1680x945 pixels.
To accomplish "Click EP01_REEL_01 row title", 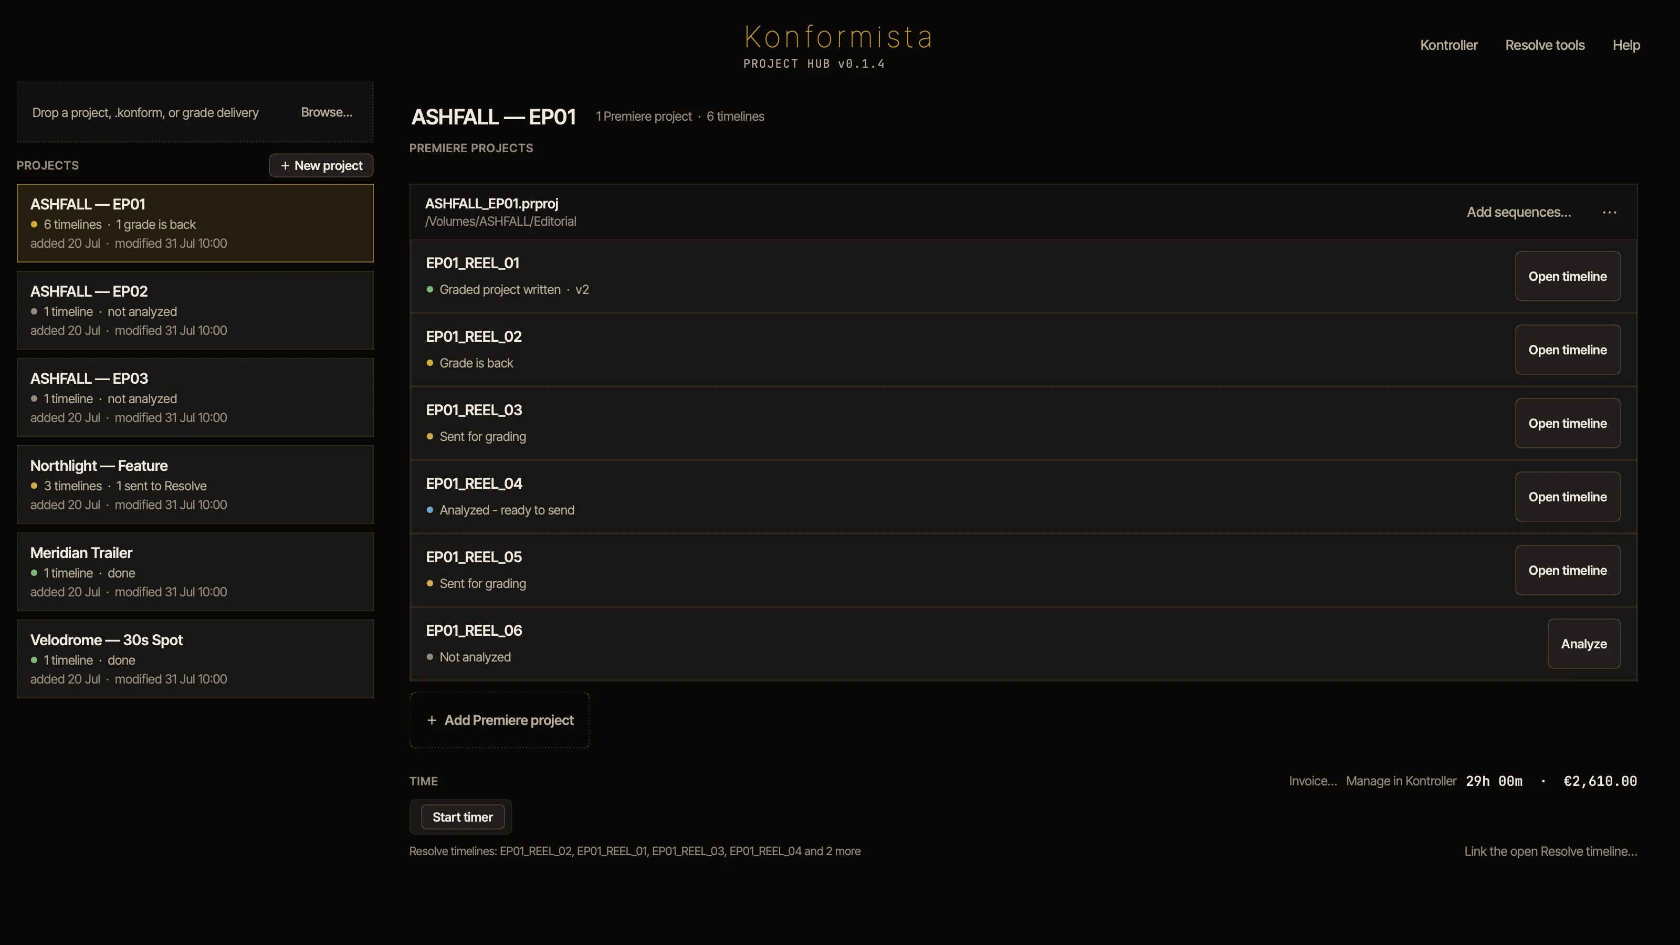I will (472, 264).
